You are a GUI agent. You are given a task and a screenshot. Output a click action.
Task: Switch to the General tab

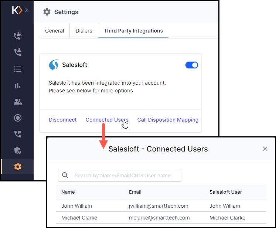(55, 31)
